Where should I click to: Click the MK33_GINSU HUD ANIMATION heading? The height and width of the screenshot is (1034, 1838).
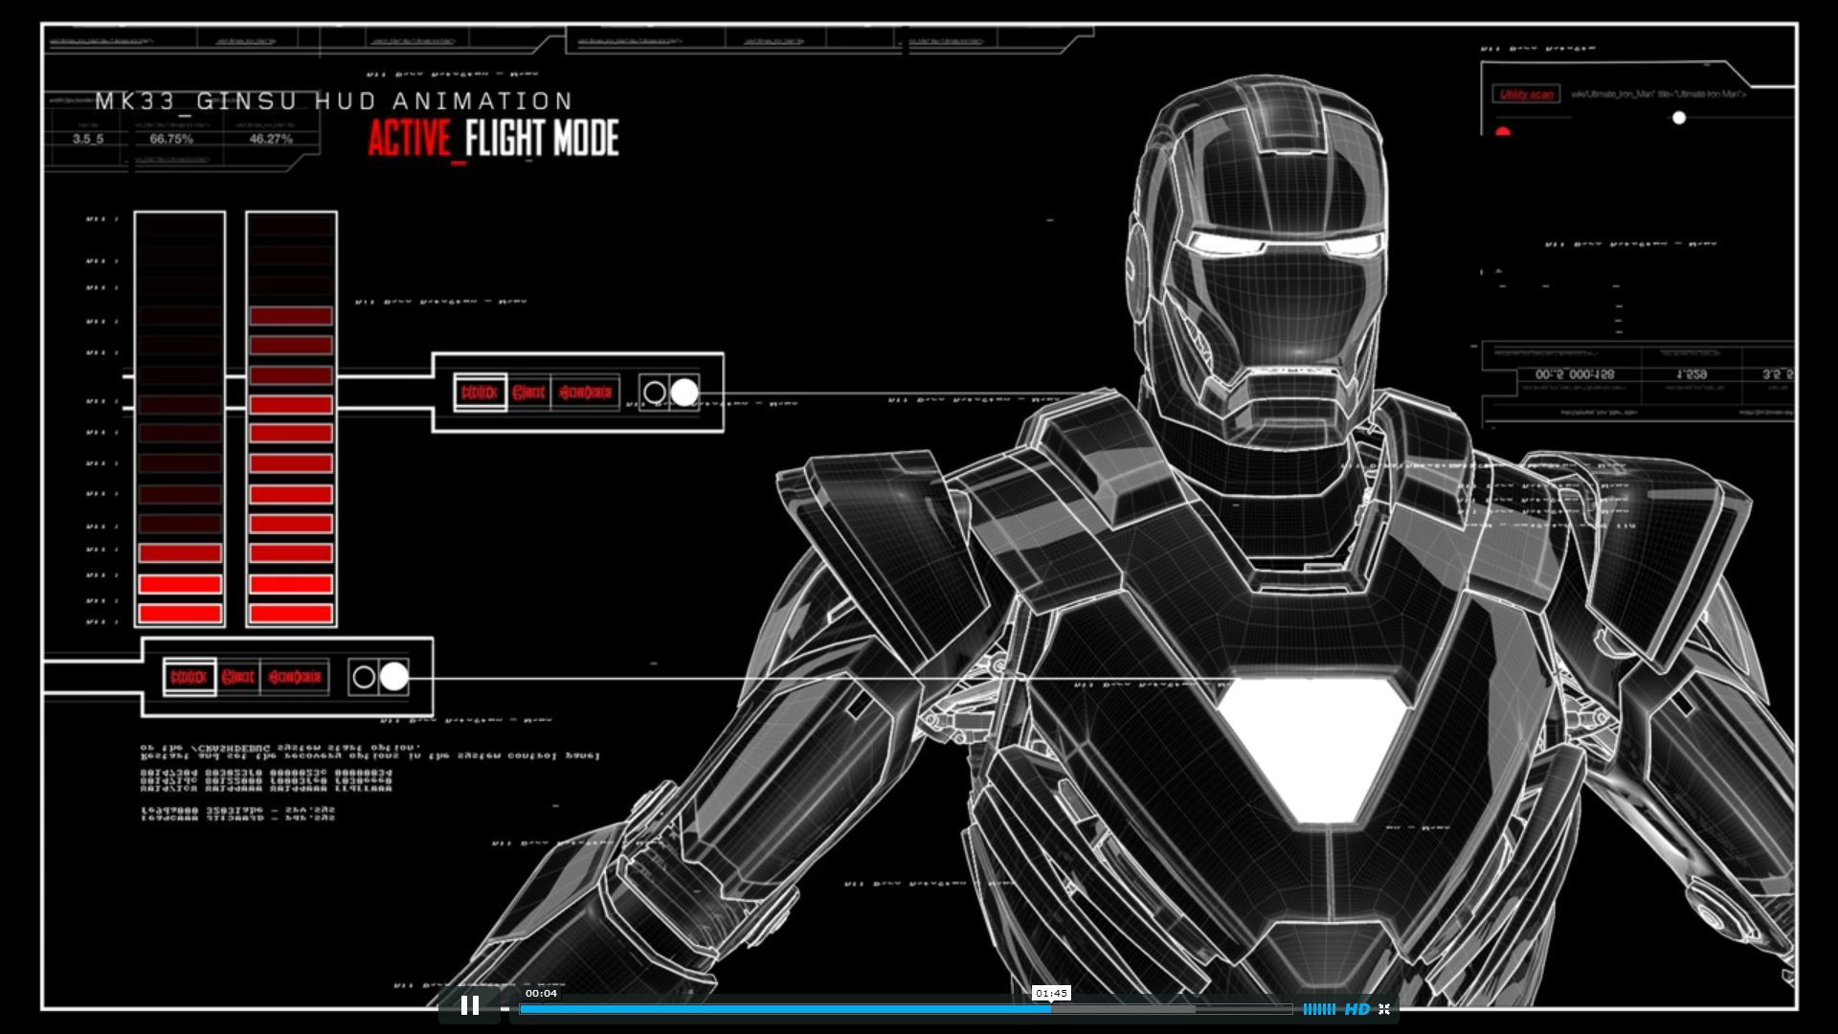pyautogui.click(x=334, y=101)
